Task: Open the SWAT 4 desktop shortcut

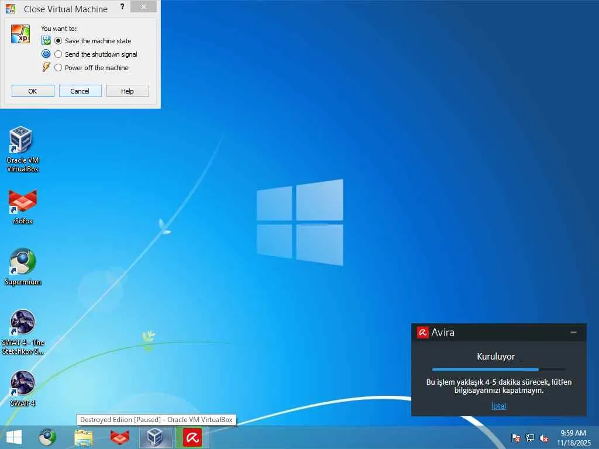Action: (22, 388)
